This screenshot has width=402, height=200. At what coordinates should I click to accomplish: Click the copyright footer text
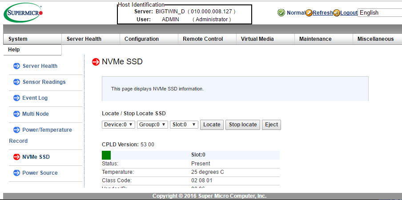209,196
